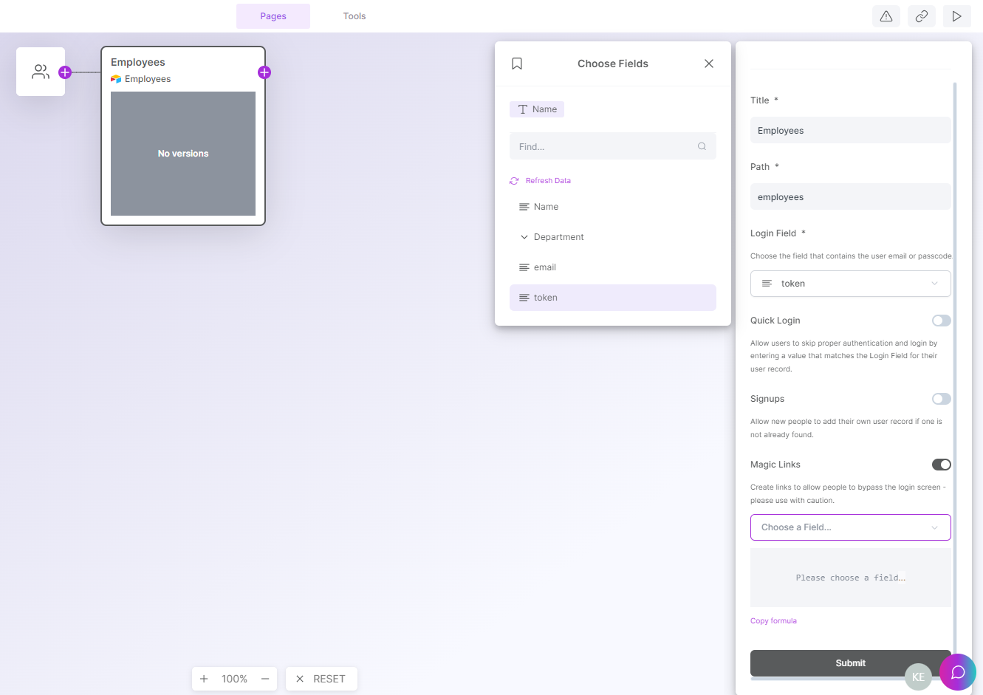
Task: Turn off the Magic Links switch
Action: (x=942, y=465)
